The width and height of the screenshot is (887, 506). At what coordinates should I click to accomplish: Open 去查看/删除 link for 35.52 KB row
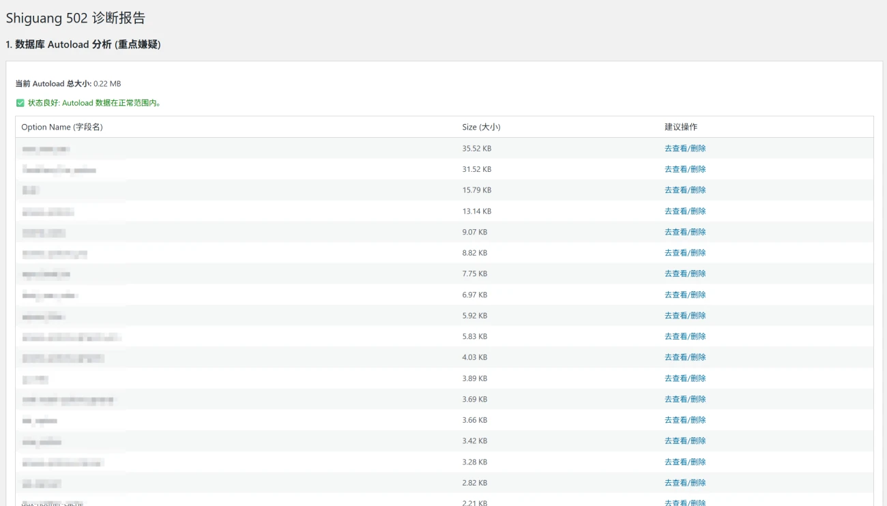(x=685, y=149)
